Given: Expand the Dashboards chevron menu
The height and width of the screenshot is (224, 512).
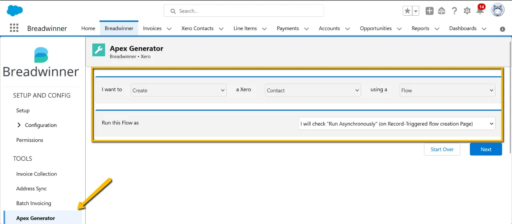Looking at the screenshot, I should pos(484,29).
